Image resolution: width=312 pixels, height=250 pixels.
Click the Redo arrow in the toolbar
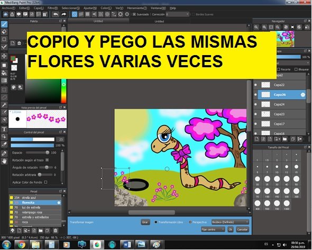[63, 14]
